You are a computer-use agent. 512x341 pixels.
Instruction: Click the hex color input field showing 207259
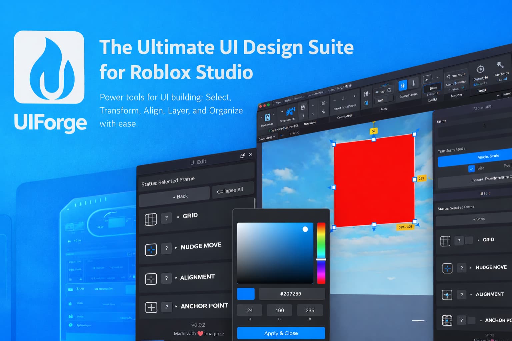pos(291,294)
